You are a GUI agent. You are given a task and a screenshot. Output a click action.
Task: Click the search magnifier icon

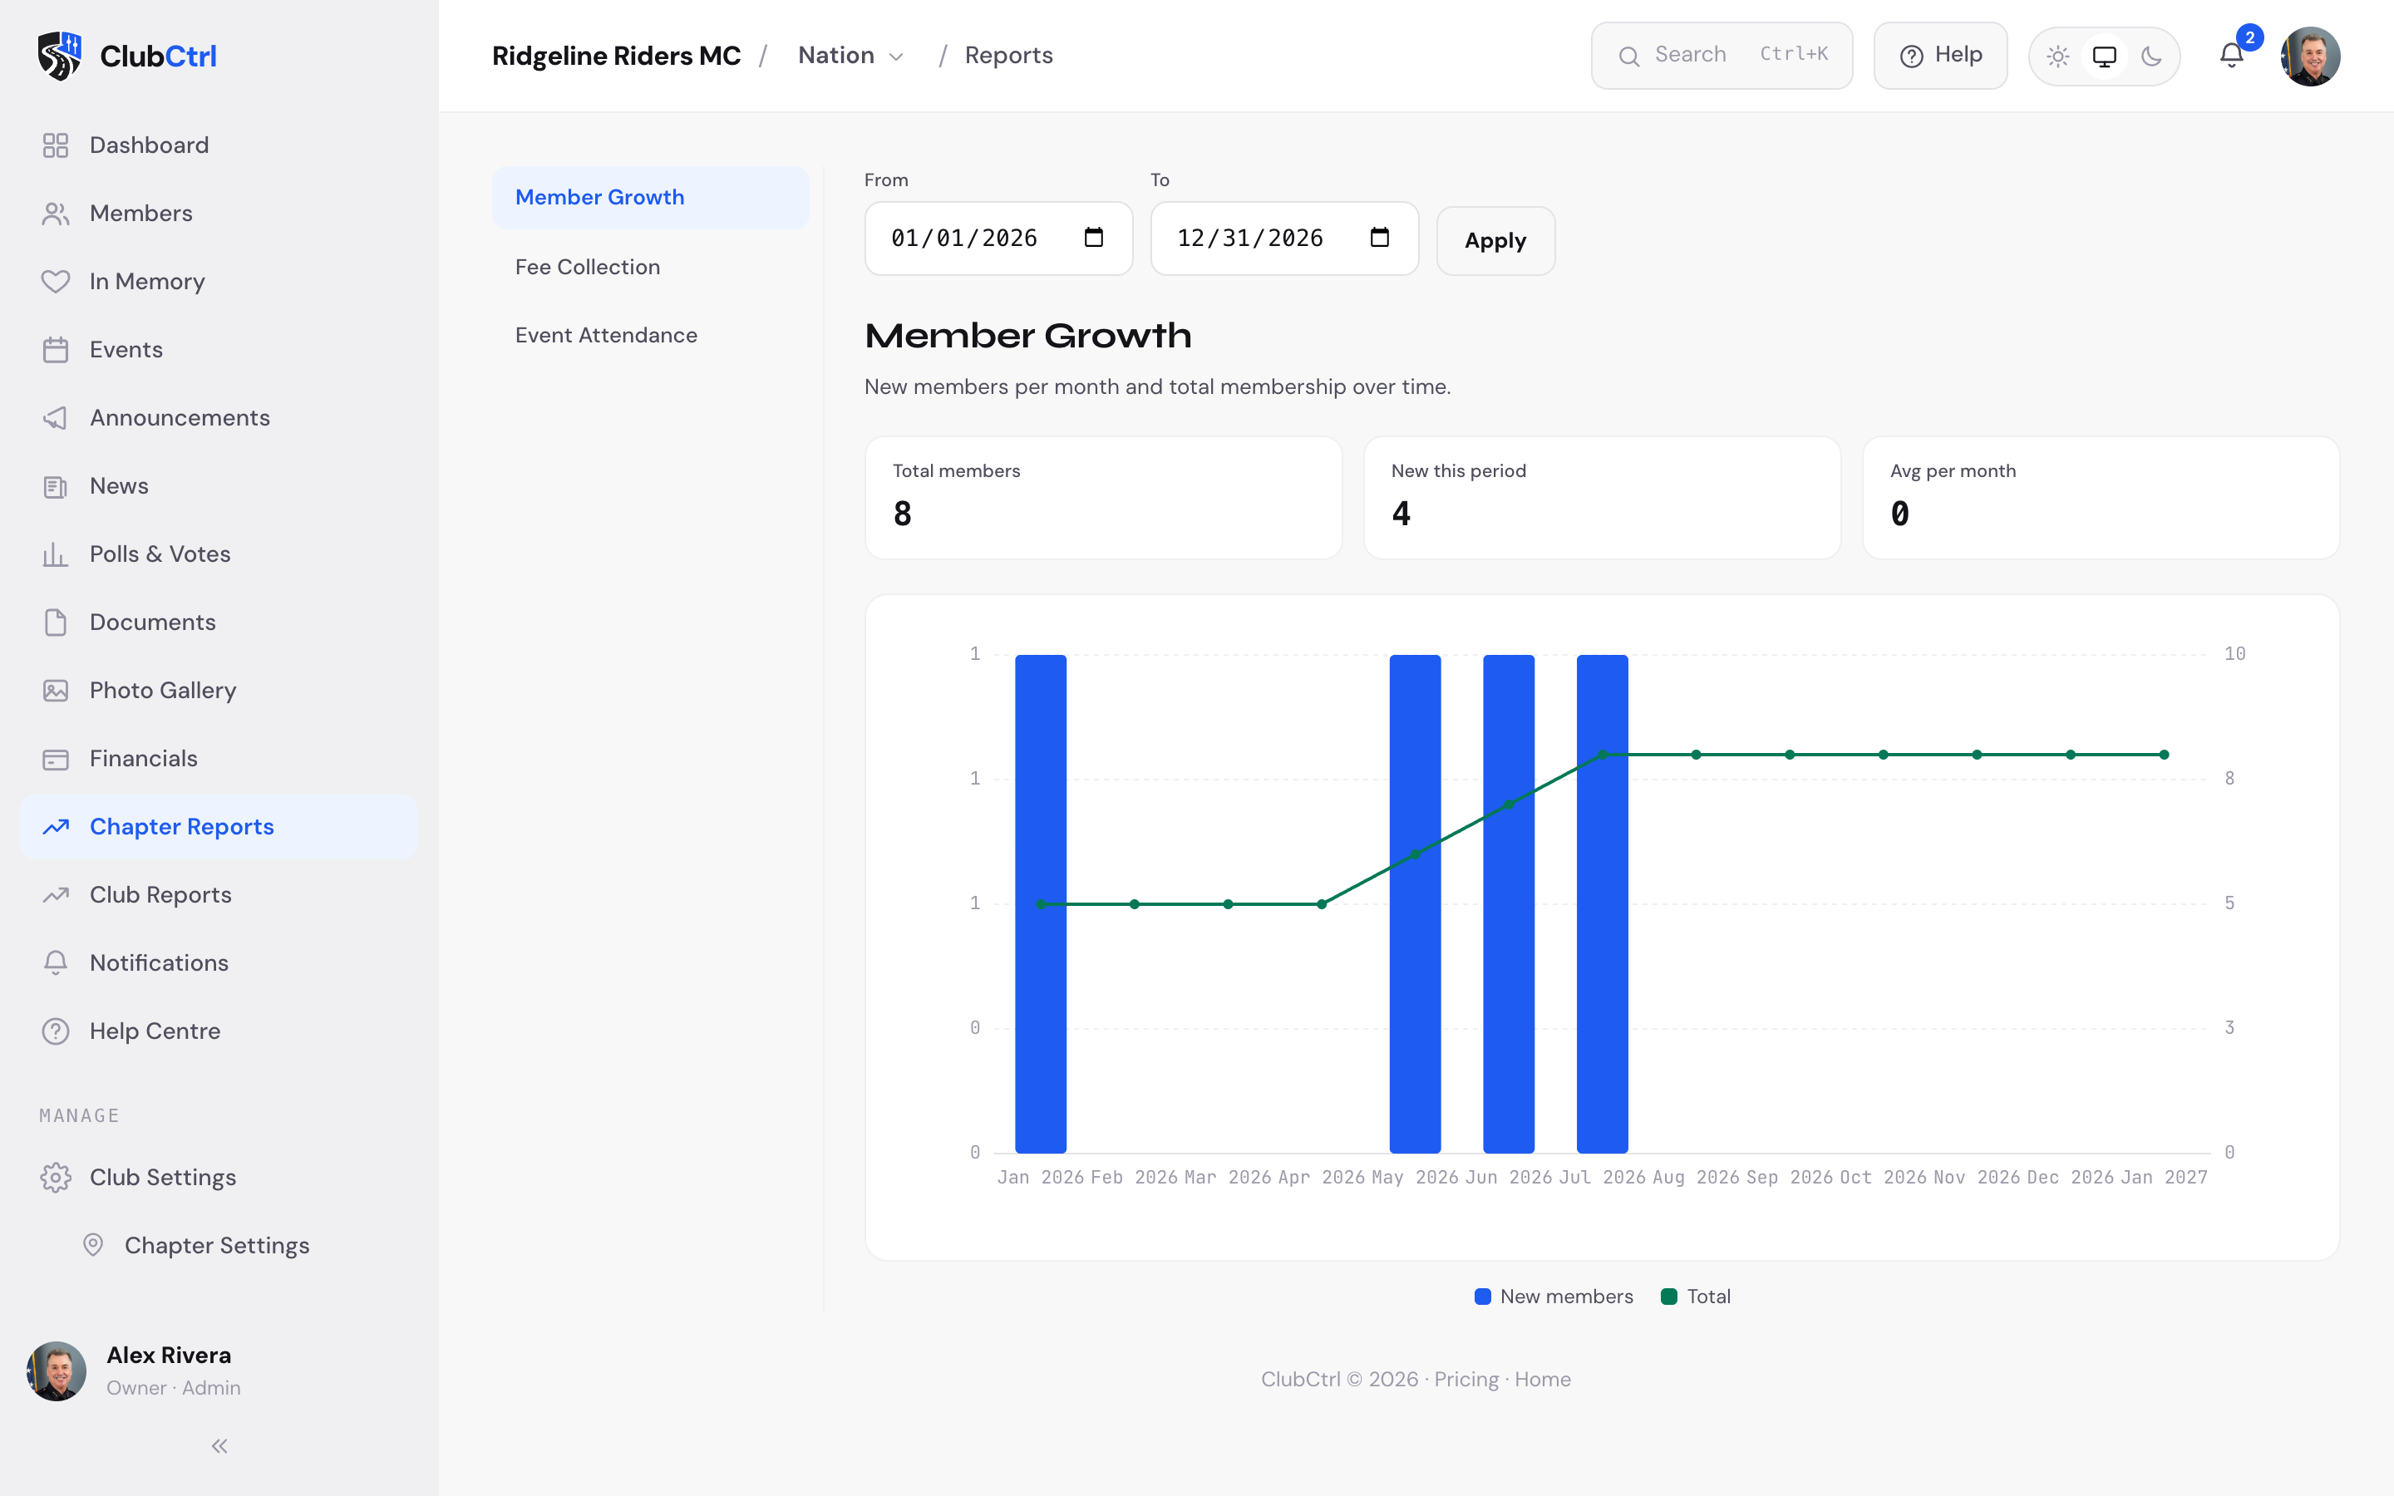(x=1628, y=57)
